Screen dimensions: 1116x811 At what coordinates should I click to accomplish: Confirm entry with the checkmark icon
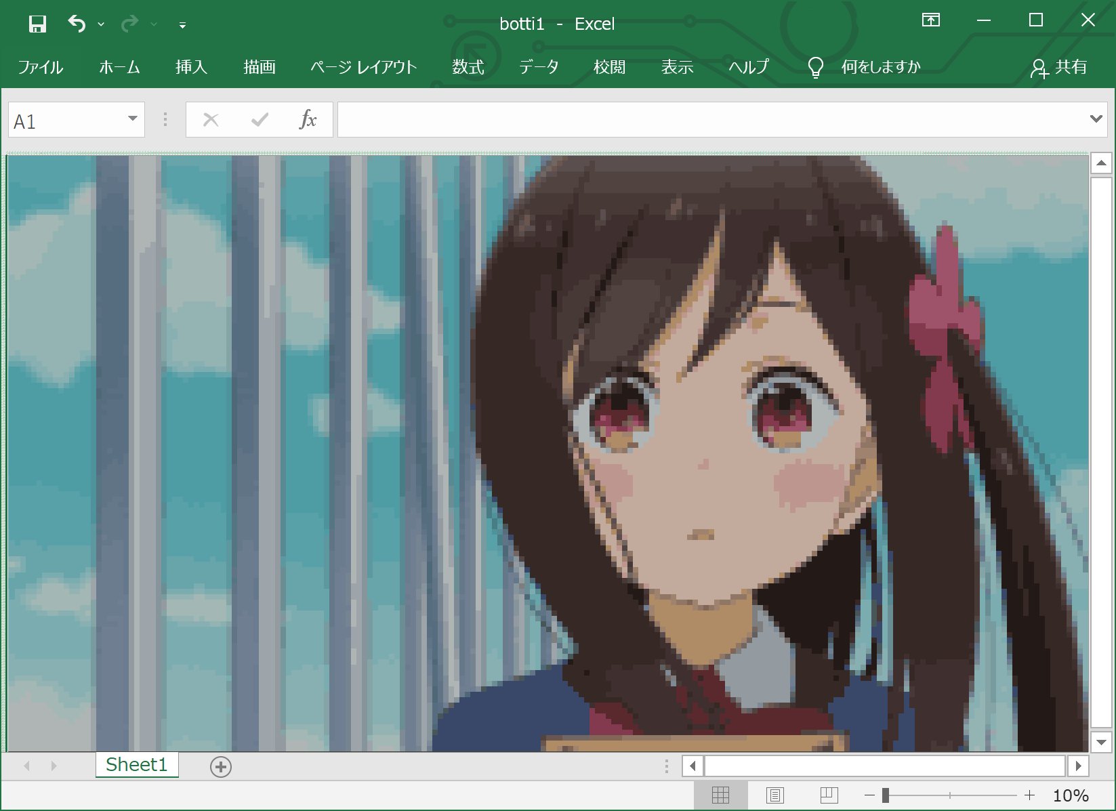point(260,120)
